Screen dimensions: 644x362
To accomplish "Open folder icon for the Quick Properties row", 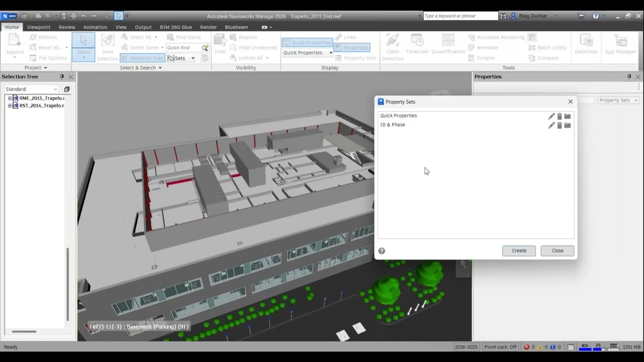I will click(568, 116).
